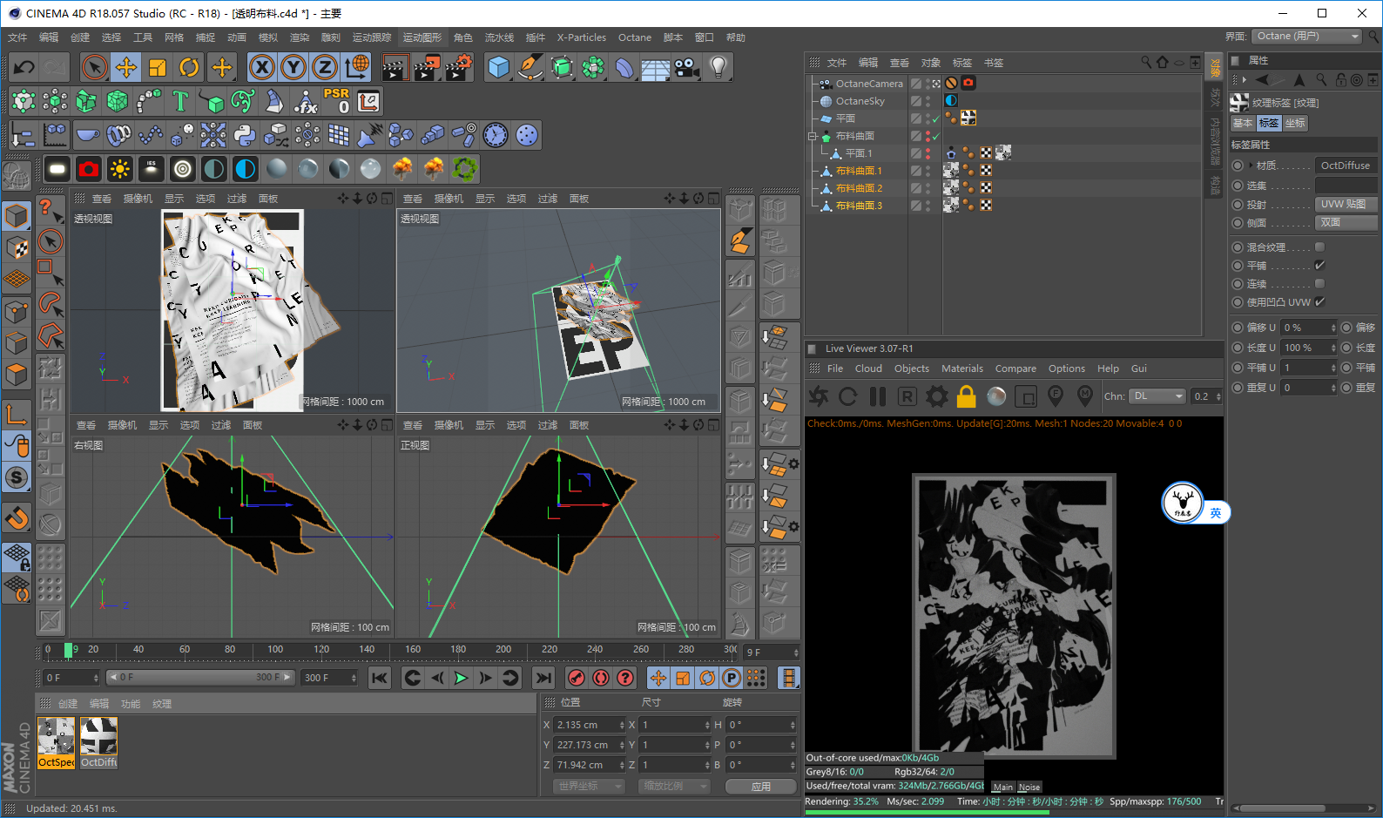
Task: Click the Python icon in toolbar
Action: click(x=245, y=135)
